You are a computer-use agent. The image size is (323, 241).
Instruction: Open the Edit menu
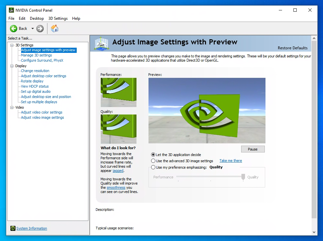point(22,18)
